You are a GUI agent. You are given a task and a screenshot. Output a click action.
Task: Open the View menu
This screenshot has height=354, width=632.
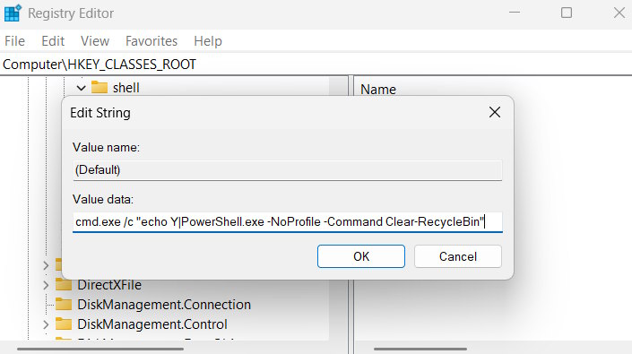95,41
